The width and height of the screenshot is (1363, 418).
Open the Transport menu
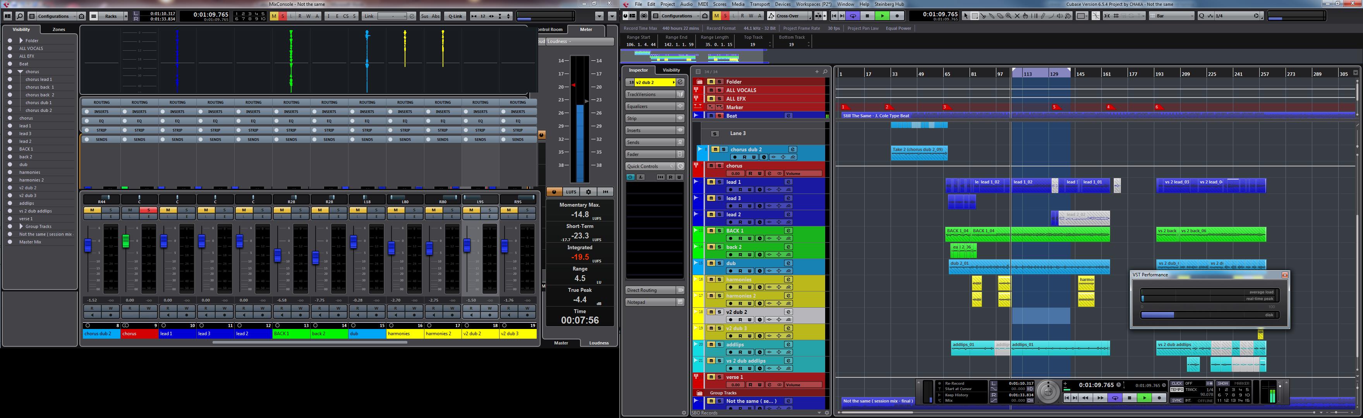pos(760,4)
